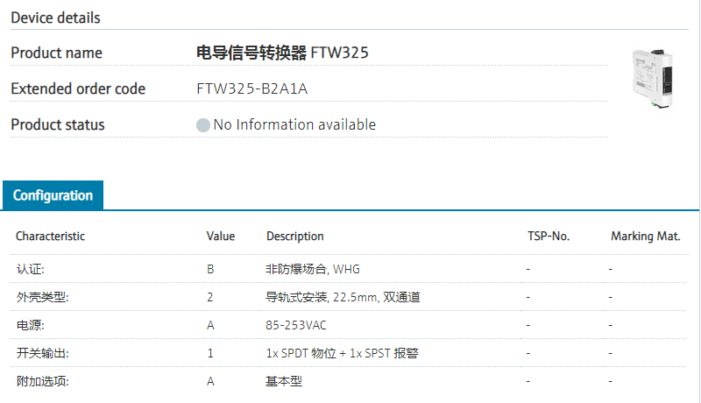
Task: Click the Value column header
Action: click(221, 237)
